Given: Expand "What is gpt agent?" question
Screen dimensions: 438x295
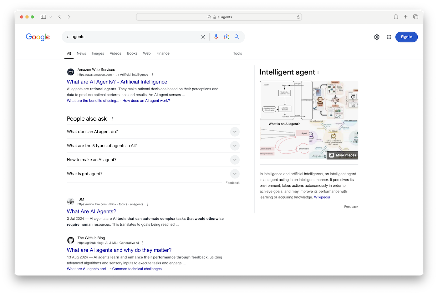Looking at the screenshot, I should click(153, 174).
